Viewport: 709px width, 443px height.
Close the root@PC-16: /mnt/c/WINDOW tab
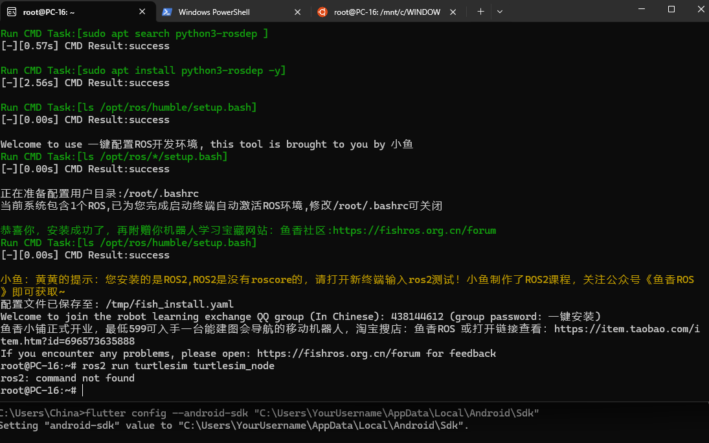point(453,12)
